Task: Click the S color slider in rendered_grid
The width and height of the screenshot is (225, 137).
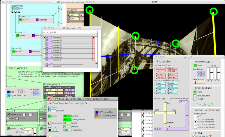Action: pyautogui.click(x=211, y=73)
